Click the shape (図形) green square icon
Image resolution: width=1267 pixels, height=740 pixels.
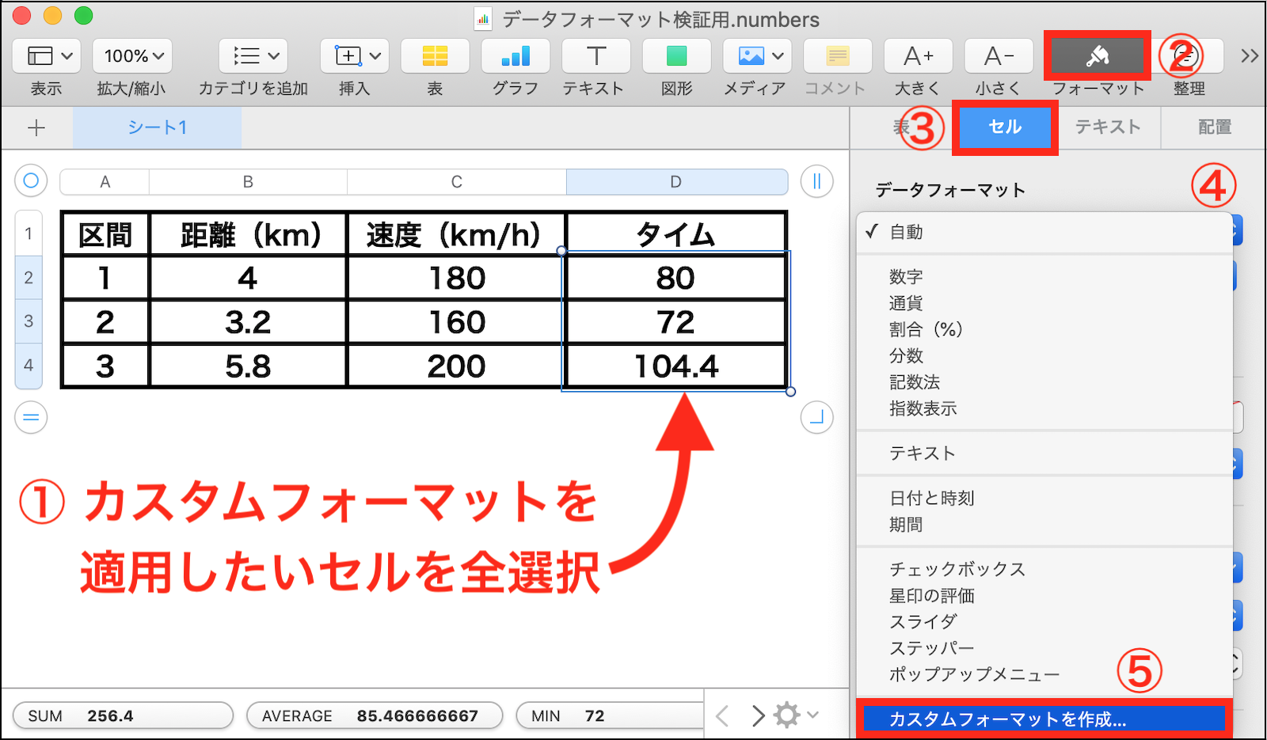tap(676, 56)
